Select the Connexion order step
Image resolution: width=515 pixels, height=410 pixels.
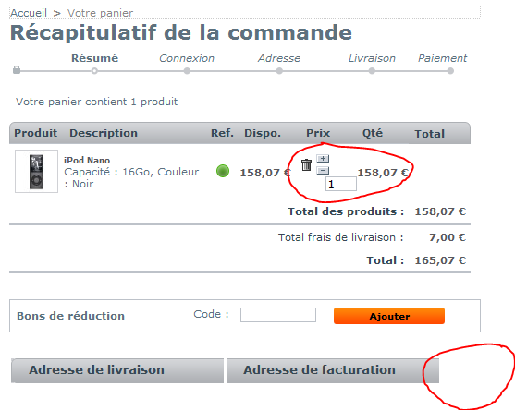(187, 58)
